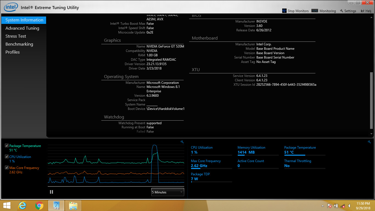Click the Max Core Frequency monitor tile

(211, 164)
